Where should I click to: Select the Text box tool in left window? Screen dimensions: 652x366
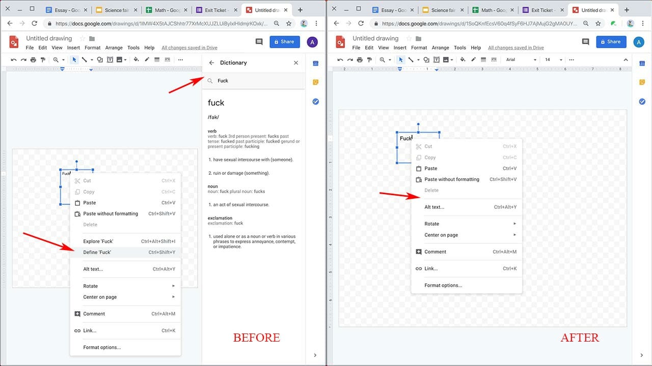pos(110,59)
